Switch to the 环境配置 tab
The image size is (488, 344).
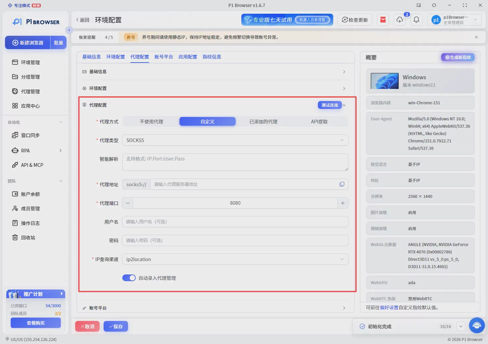tap(116, 57)
